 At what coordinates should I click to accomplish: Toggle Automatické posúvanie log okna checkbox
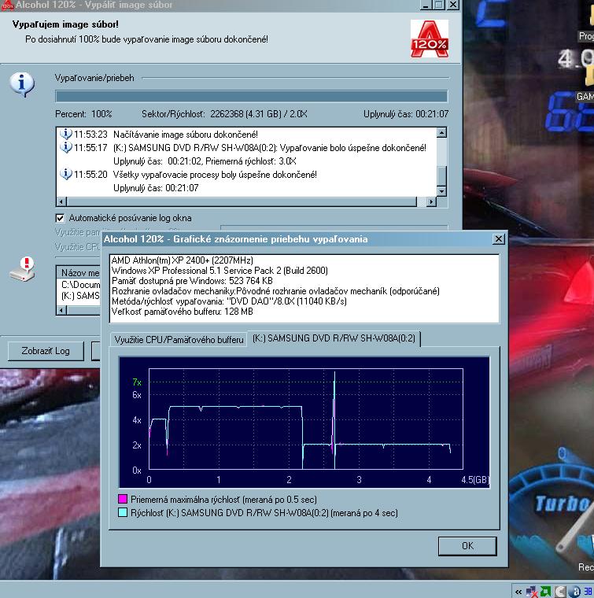pos(60,218)
